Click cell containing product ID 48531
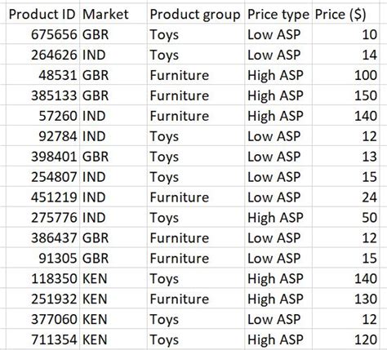The width and height of the screenshot is (387, 350). [42, 75]
